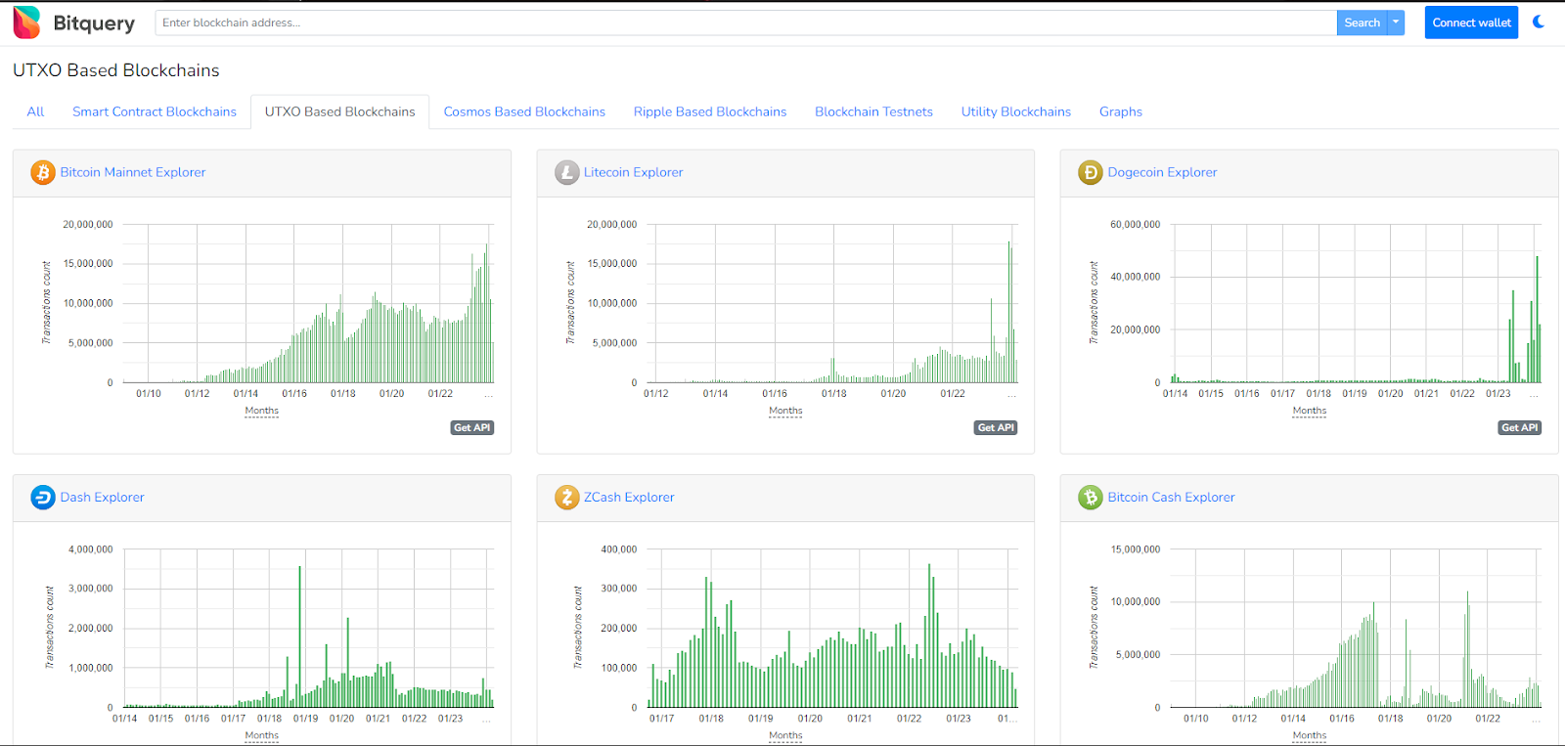Click the Bitcoin coin icon
Image resolution: width=1565 pixels, height=746 pixels.
click(43, 172)
